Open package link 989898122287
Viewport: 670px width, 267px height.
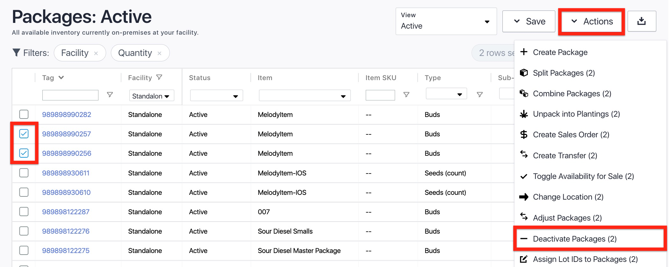(66, 212)
